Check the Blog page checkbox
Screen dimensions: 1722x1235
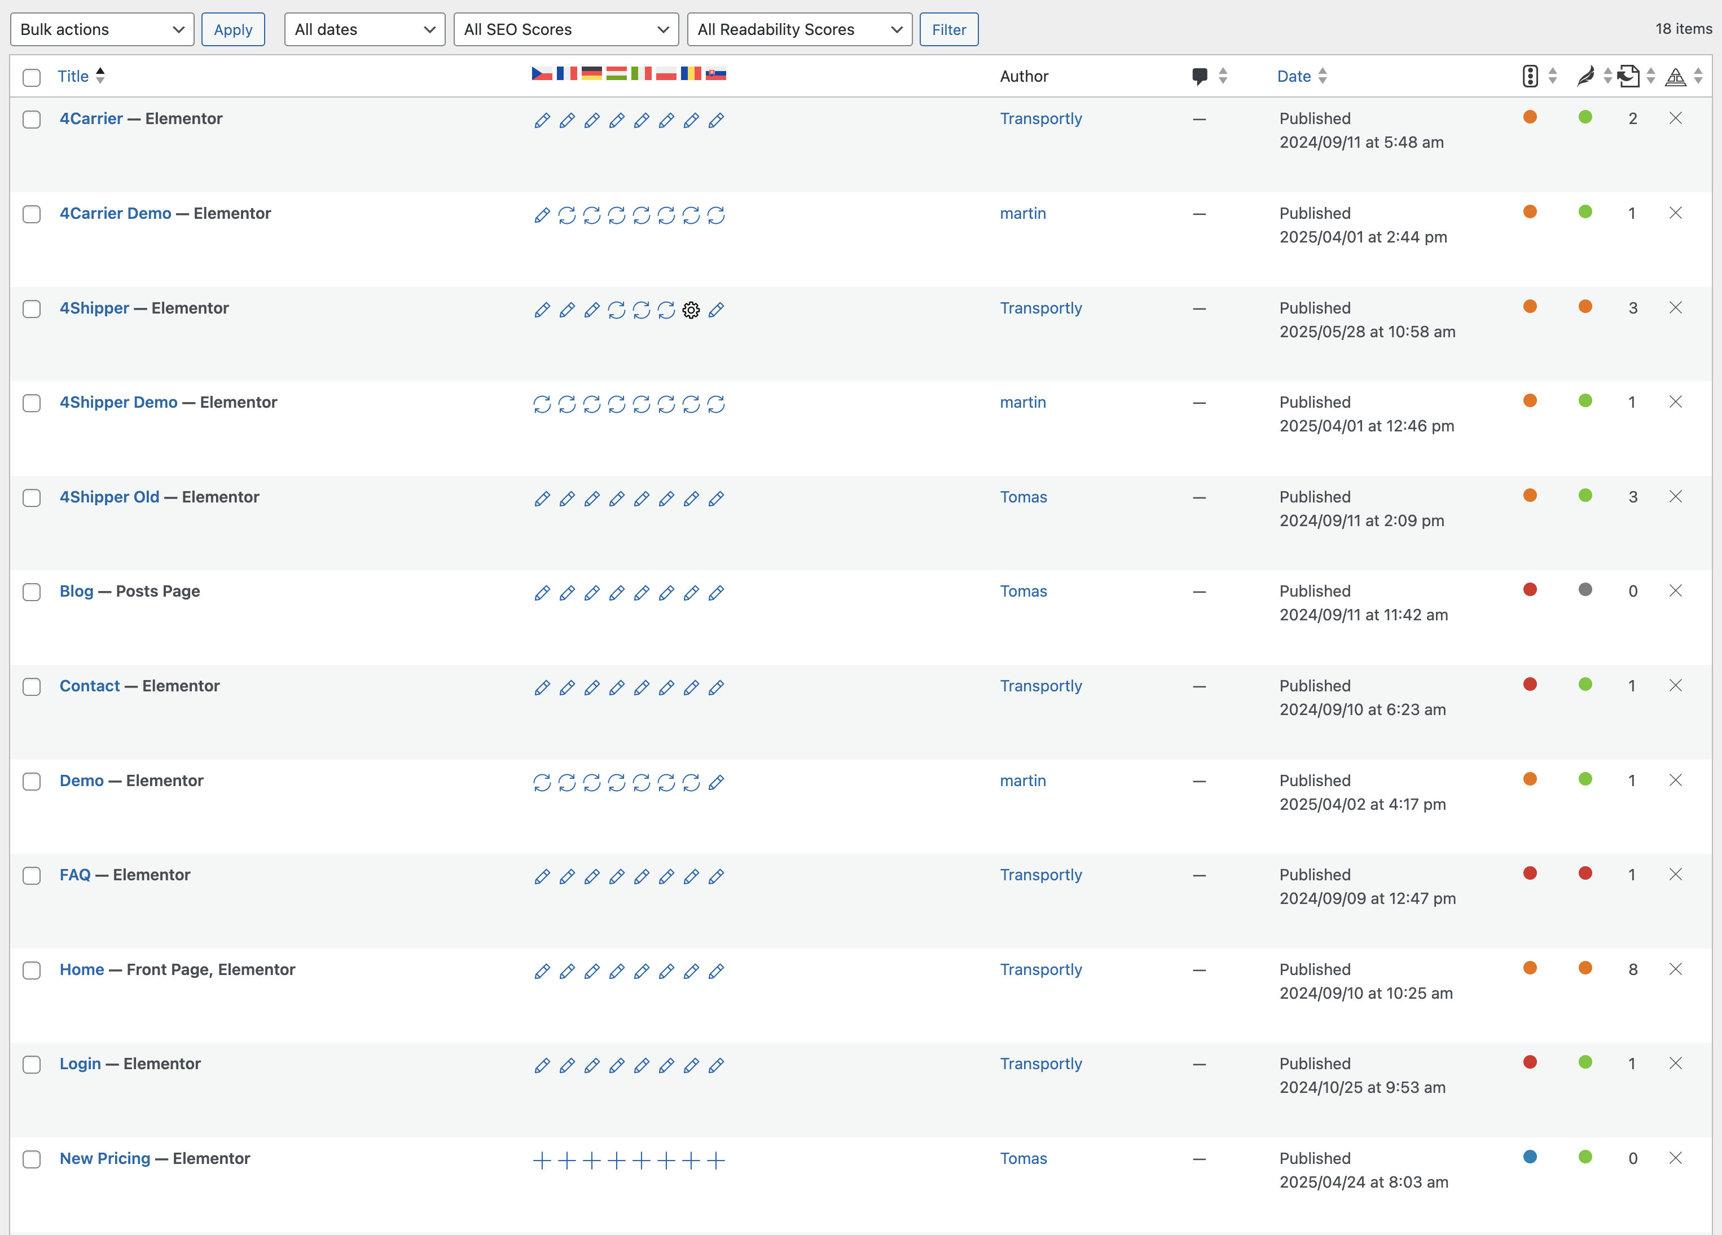pyautogui.click(x=31, y=592)
